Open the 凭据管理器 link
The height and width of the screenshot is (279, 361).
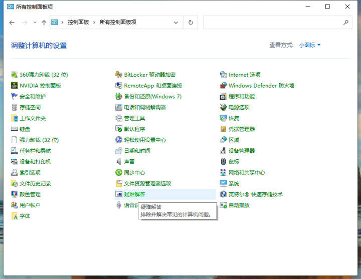(242, 129)
